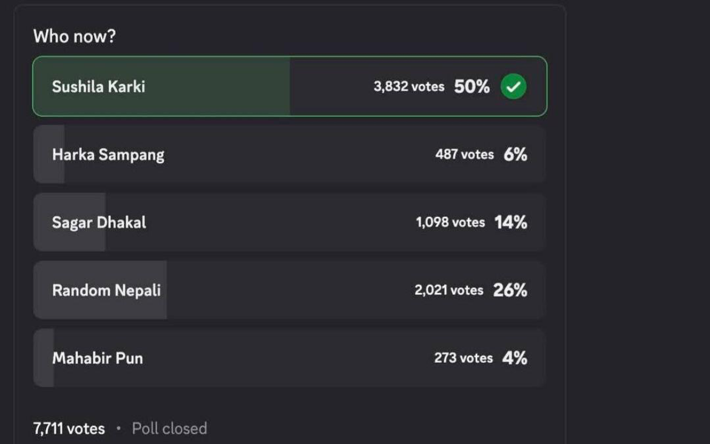Click the Poll closed status text
This screenshot has height=444, width=710.
point(169,428)
